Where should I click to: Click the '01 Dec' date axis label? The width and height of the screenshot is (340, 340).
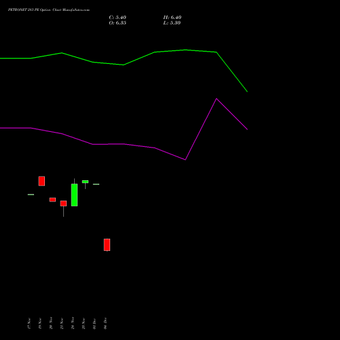(x=95, y=324)
